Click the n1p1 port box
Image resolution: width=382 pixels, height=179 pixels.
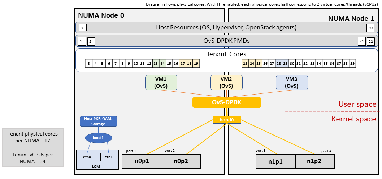click(275, 161)
